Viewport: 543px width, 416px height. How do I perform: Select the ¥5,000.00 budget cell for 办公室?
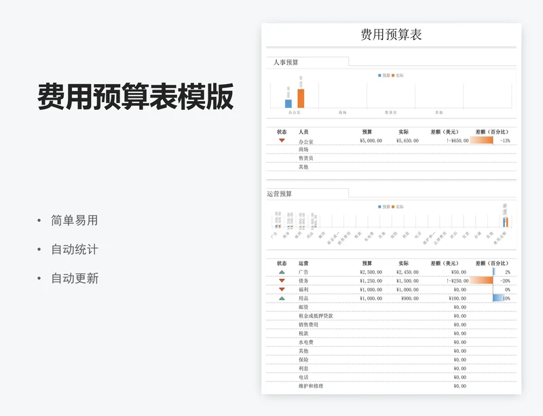(371, 140)
